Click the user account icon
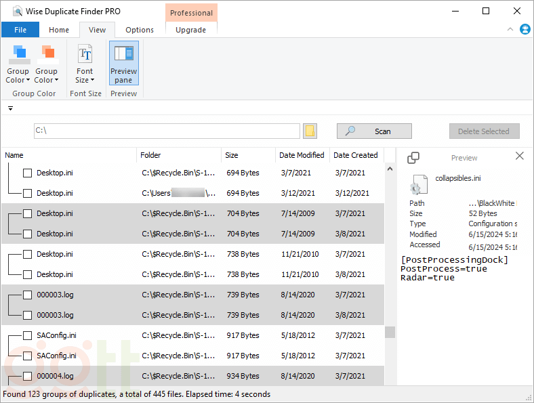This screenshot has width=534, height=403. [525, 29]
